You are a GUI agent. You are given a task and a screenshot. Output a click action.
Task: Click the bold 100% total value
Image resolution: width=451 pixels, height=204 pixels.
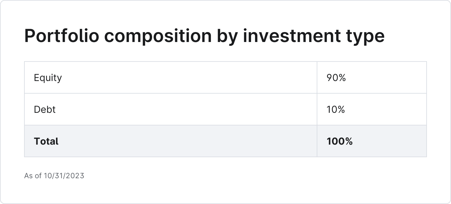(340, 141)
